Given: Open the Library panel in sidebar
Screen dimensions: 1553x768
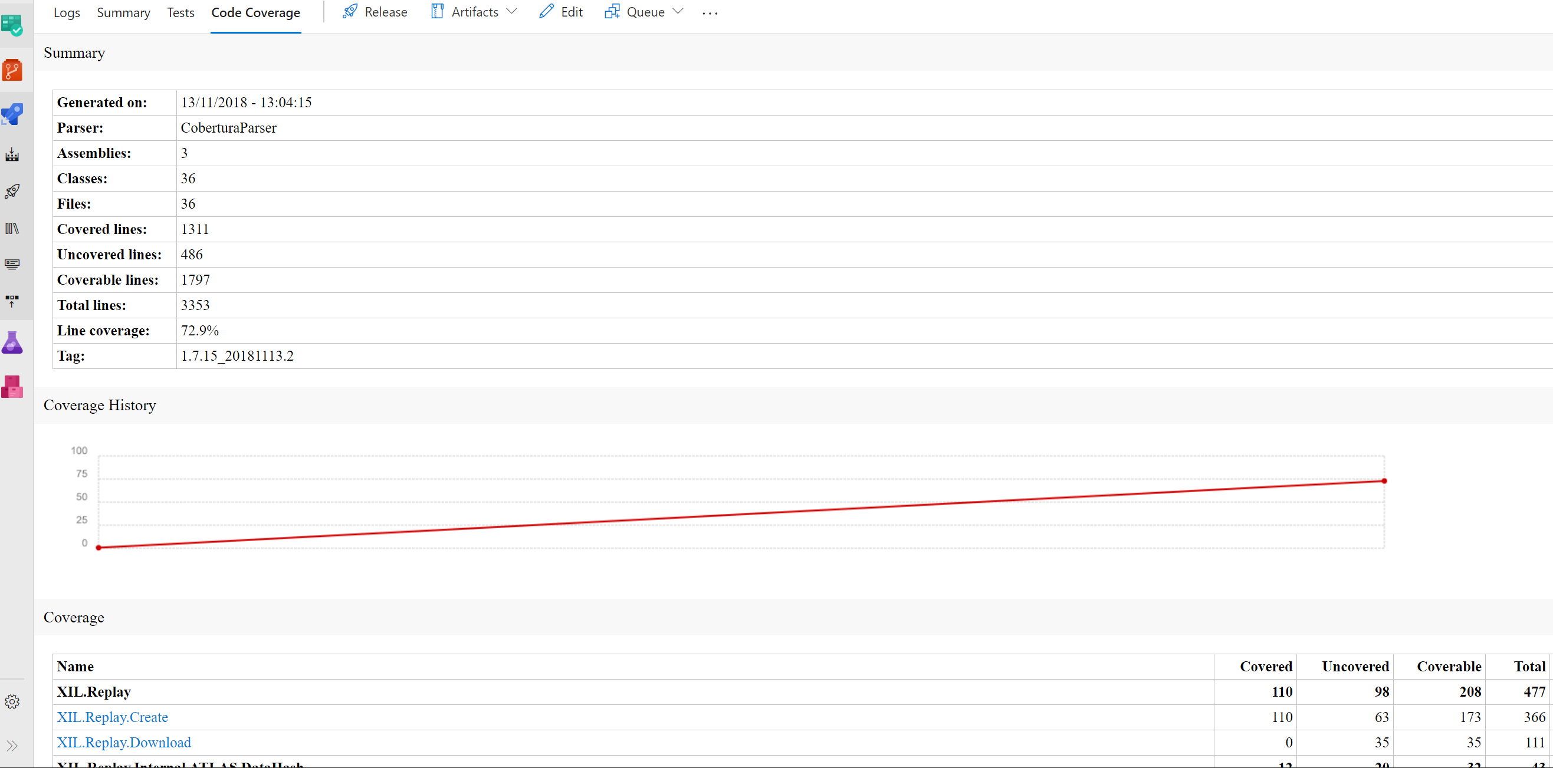Looking at the screenshot, I should tap(12, 228).
